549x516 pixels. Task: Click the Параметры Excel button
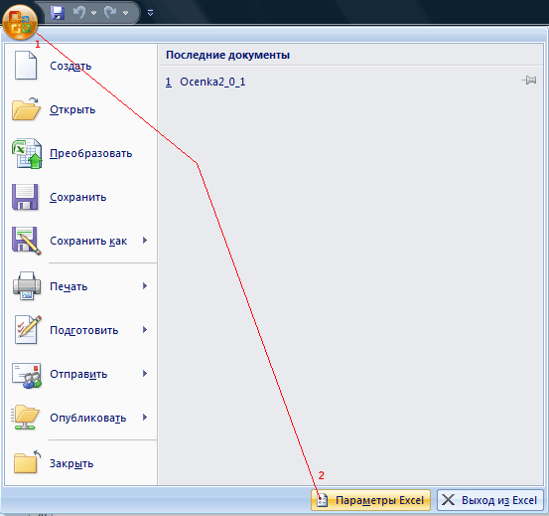[x=370, y=500]
